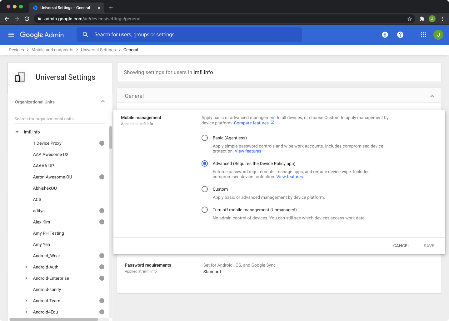Open the browser extensions puzzle icon
The width and height of the screenshot is (449, 321).
(x=422, y=19)
